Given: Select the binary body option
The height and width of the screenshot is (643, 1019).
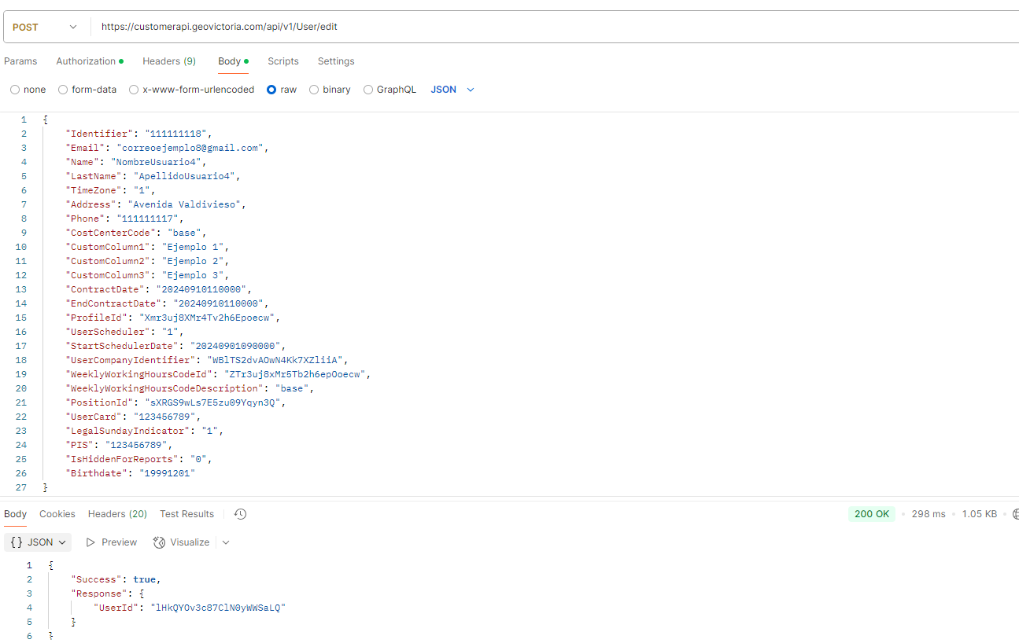Looking at the screenshot, I should 314,90.
